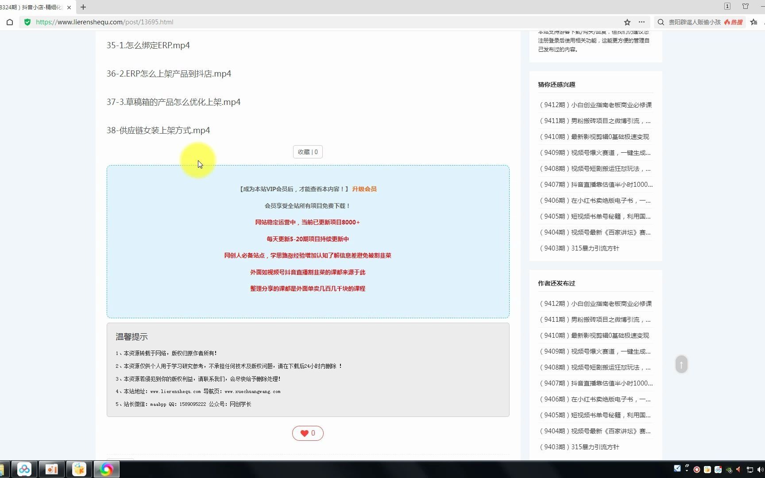765x478 pixels.
Task: Open 9409期 link under 作者还发布过
Action: tap(595, 351)
